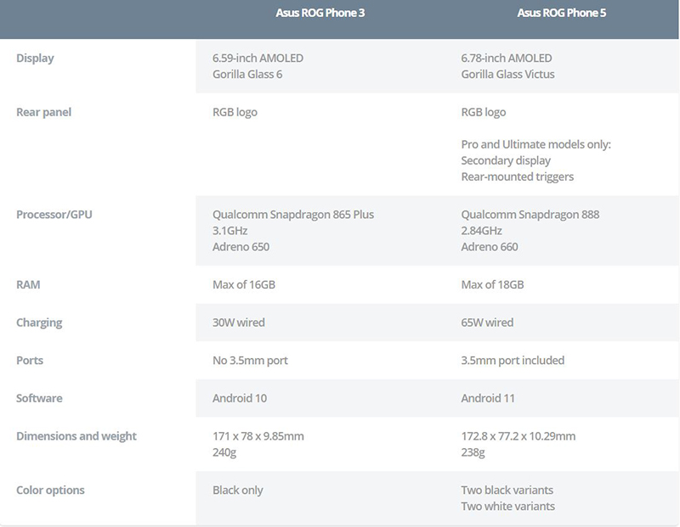Viewport: 680px width, 527px height.
Task: Click the Asus ROG Phone 3 column header
Action: pyautogui.click(x=320, y=14)
